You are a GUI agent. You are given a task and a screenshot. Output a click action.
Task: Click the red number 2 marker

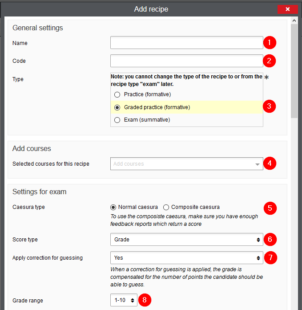point(269,61)
